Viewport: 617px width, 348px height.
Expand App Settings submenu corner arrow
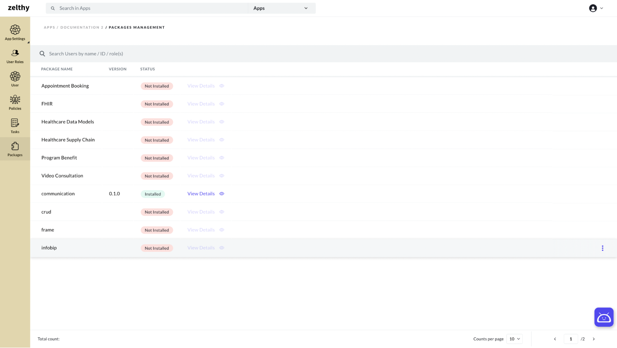point(28,43)
